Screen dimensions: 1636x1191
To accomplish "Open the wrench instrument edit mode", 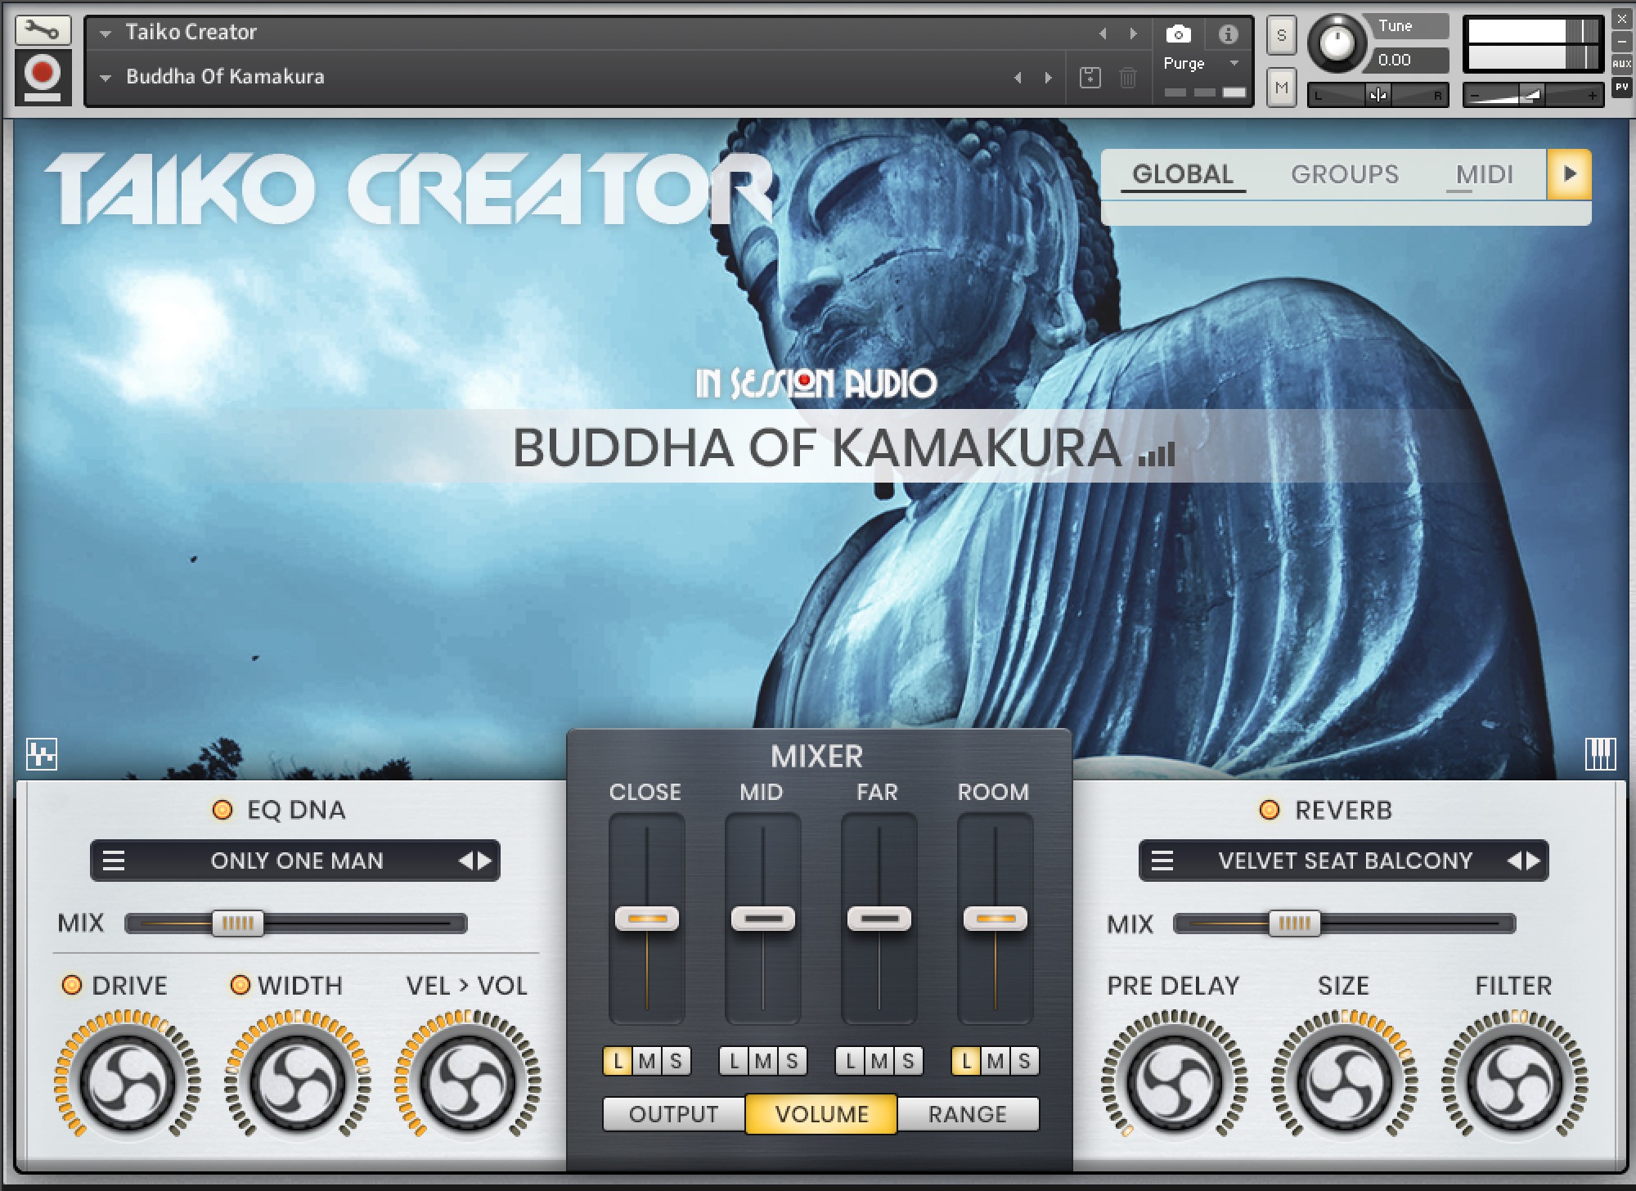I will (43, 31).
